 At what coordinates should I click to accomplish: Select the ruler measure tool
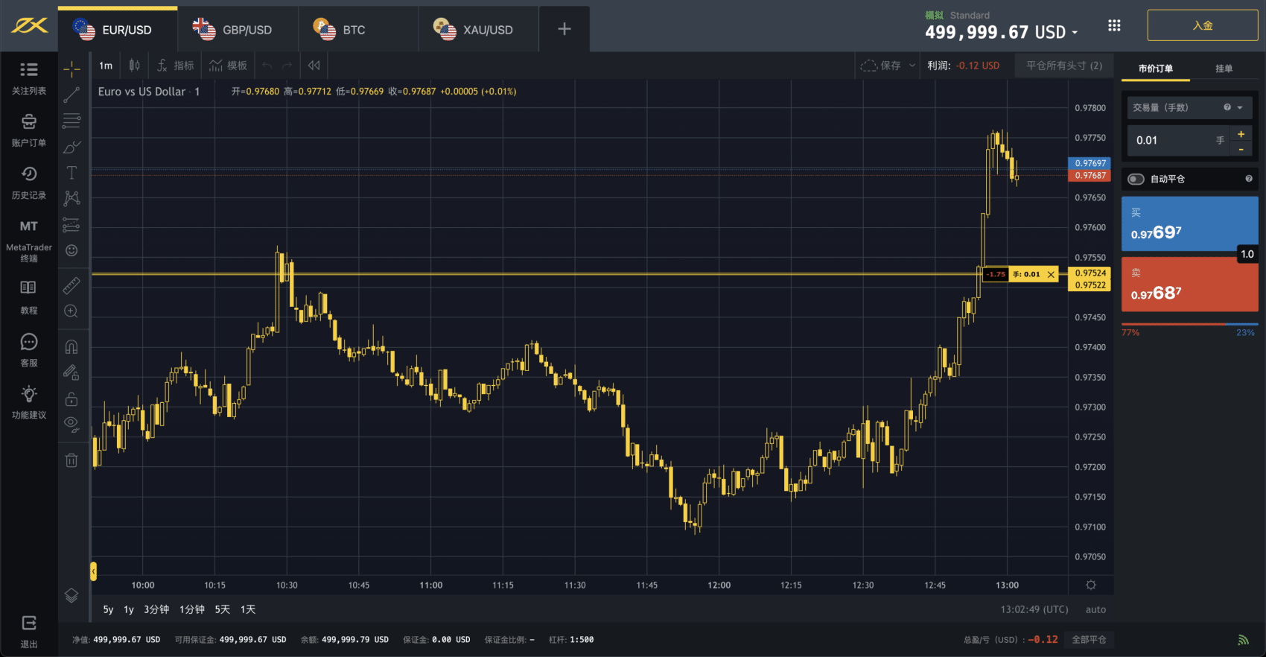(x=71, y=285)
